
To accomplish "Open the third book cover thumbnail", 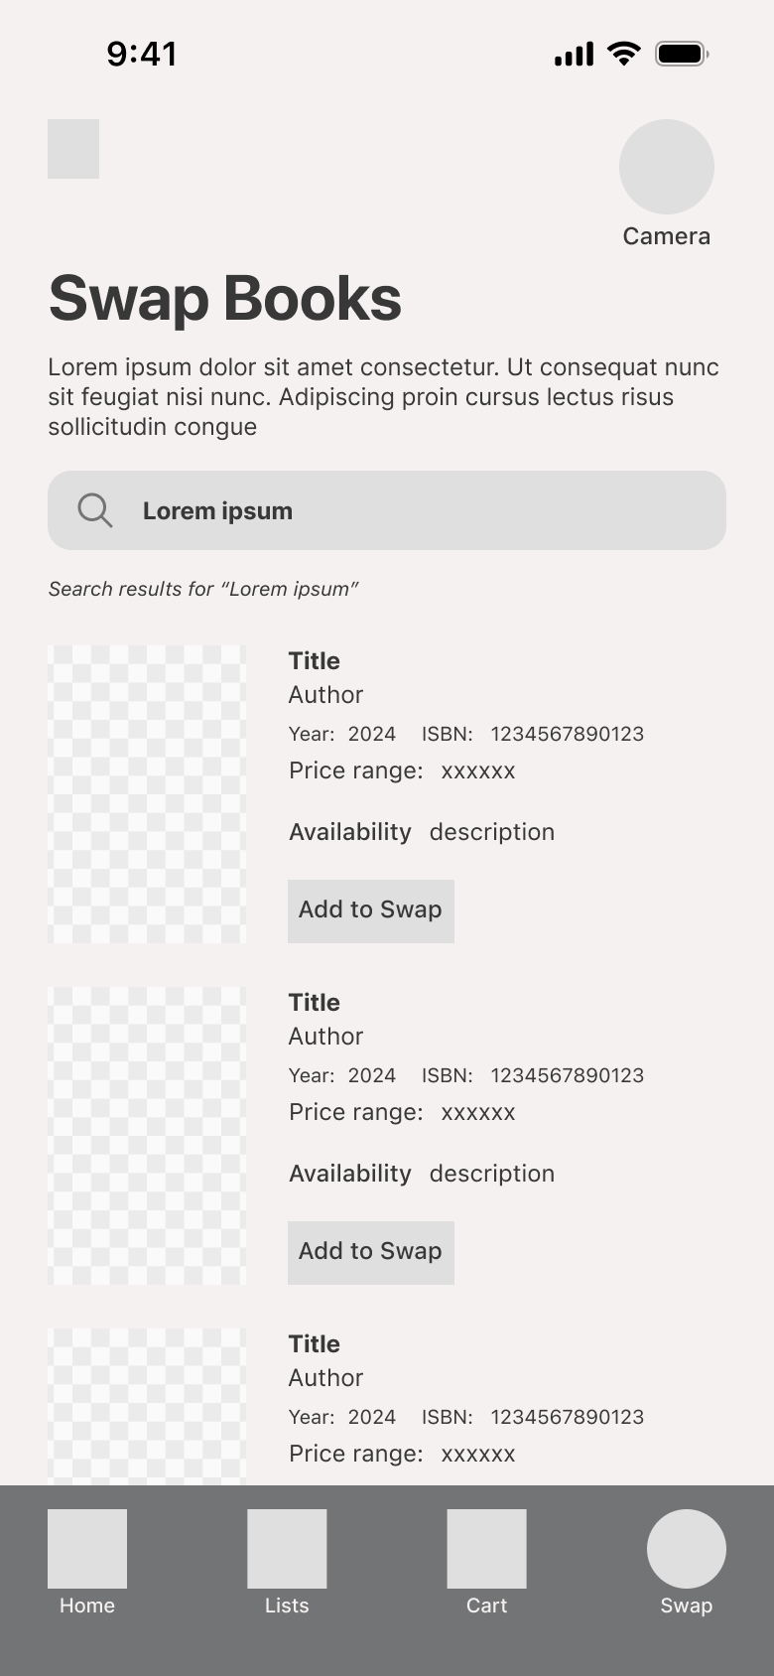I will [147, 1406].
